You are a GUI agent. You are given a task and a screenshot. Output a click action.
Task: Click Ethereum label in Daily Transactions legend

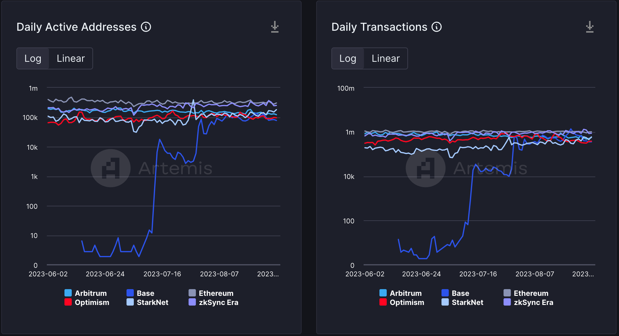click(531, 293)
